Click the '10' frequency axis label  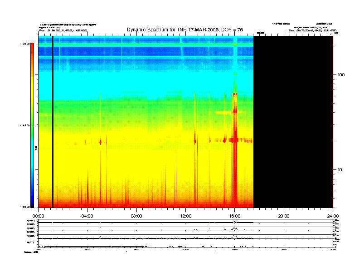[x=340, y=170]
